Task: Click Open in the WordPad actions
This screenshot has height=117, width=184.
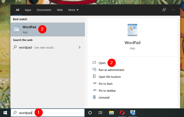Action: coord(102,63)
